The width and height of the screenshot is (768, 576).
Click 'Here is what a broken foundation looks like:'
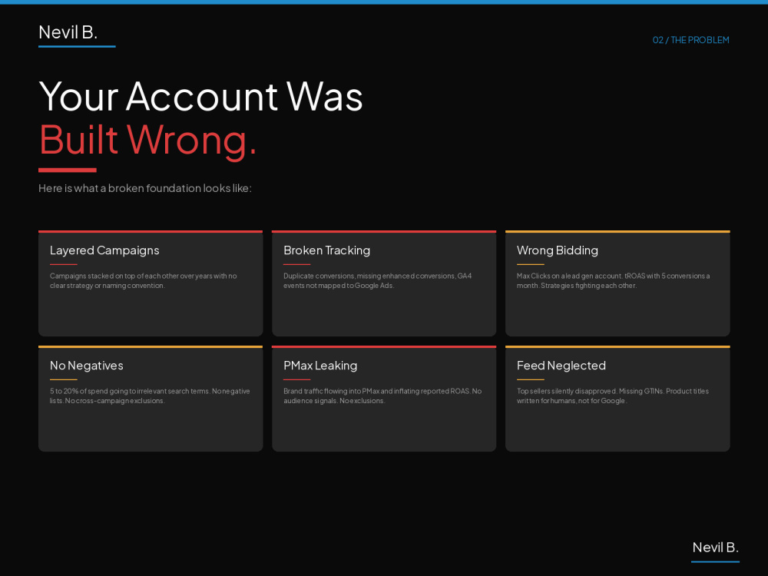[145, 188]
